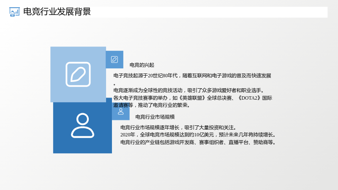
Task: Click the small person icon
Action: (x=121, y=111)
